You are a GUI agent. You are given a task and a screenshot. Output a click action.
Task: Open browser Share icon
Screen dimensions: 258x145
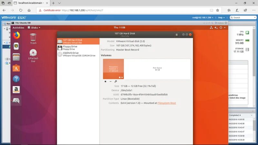click(245, 10)
